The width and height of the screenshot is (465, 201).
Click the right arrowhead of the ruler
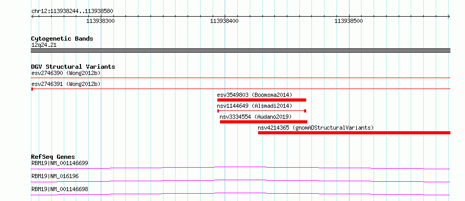coord(449,17)
